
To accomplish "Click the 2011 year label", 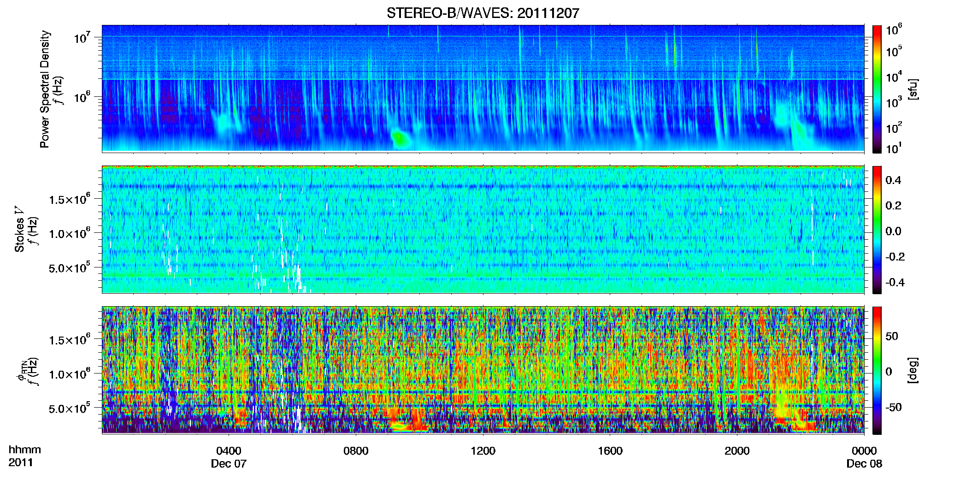I will click(x=21, y=462).
